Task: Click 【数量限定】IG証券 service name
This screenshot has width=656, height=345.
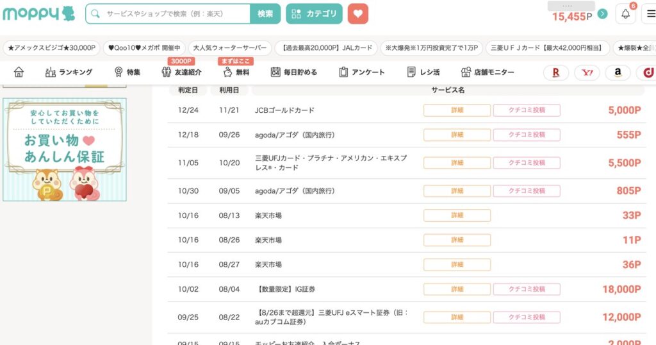Action: coord(286,289)
